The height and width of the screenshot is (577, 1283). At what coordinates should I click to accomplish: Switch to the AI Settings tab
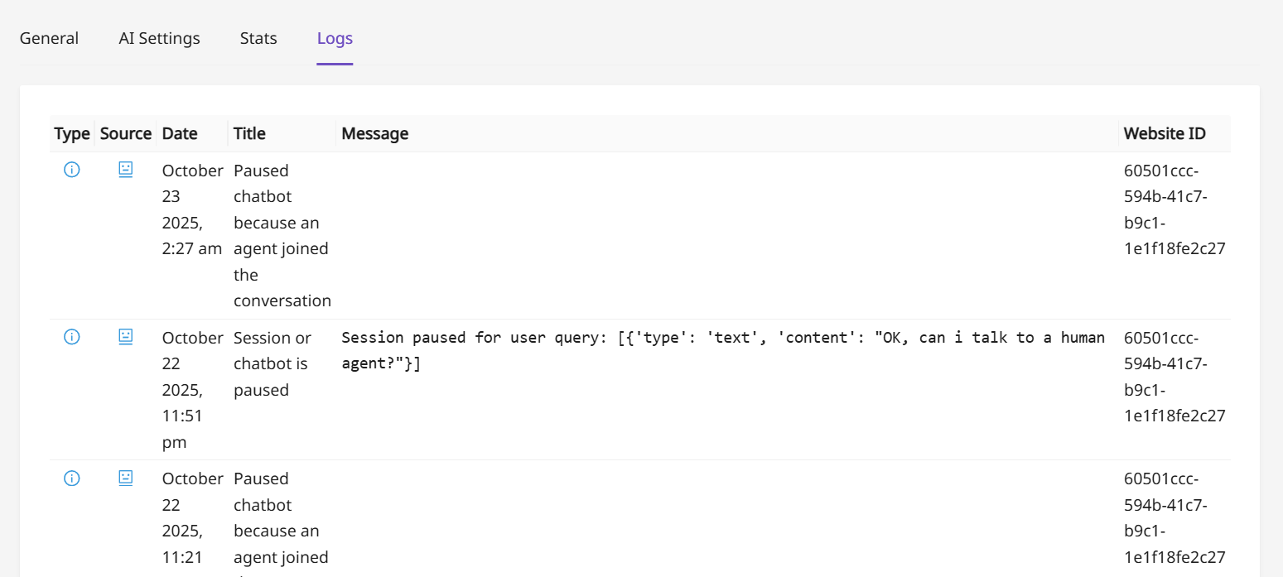[159, 38]
